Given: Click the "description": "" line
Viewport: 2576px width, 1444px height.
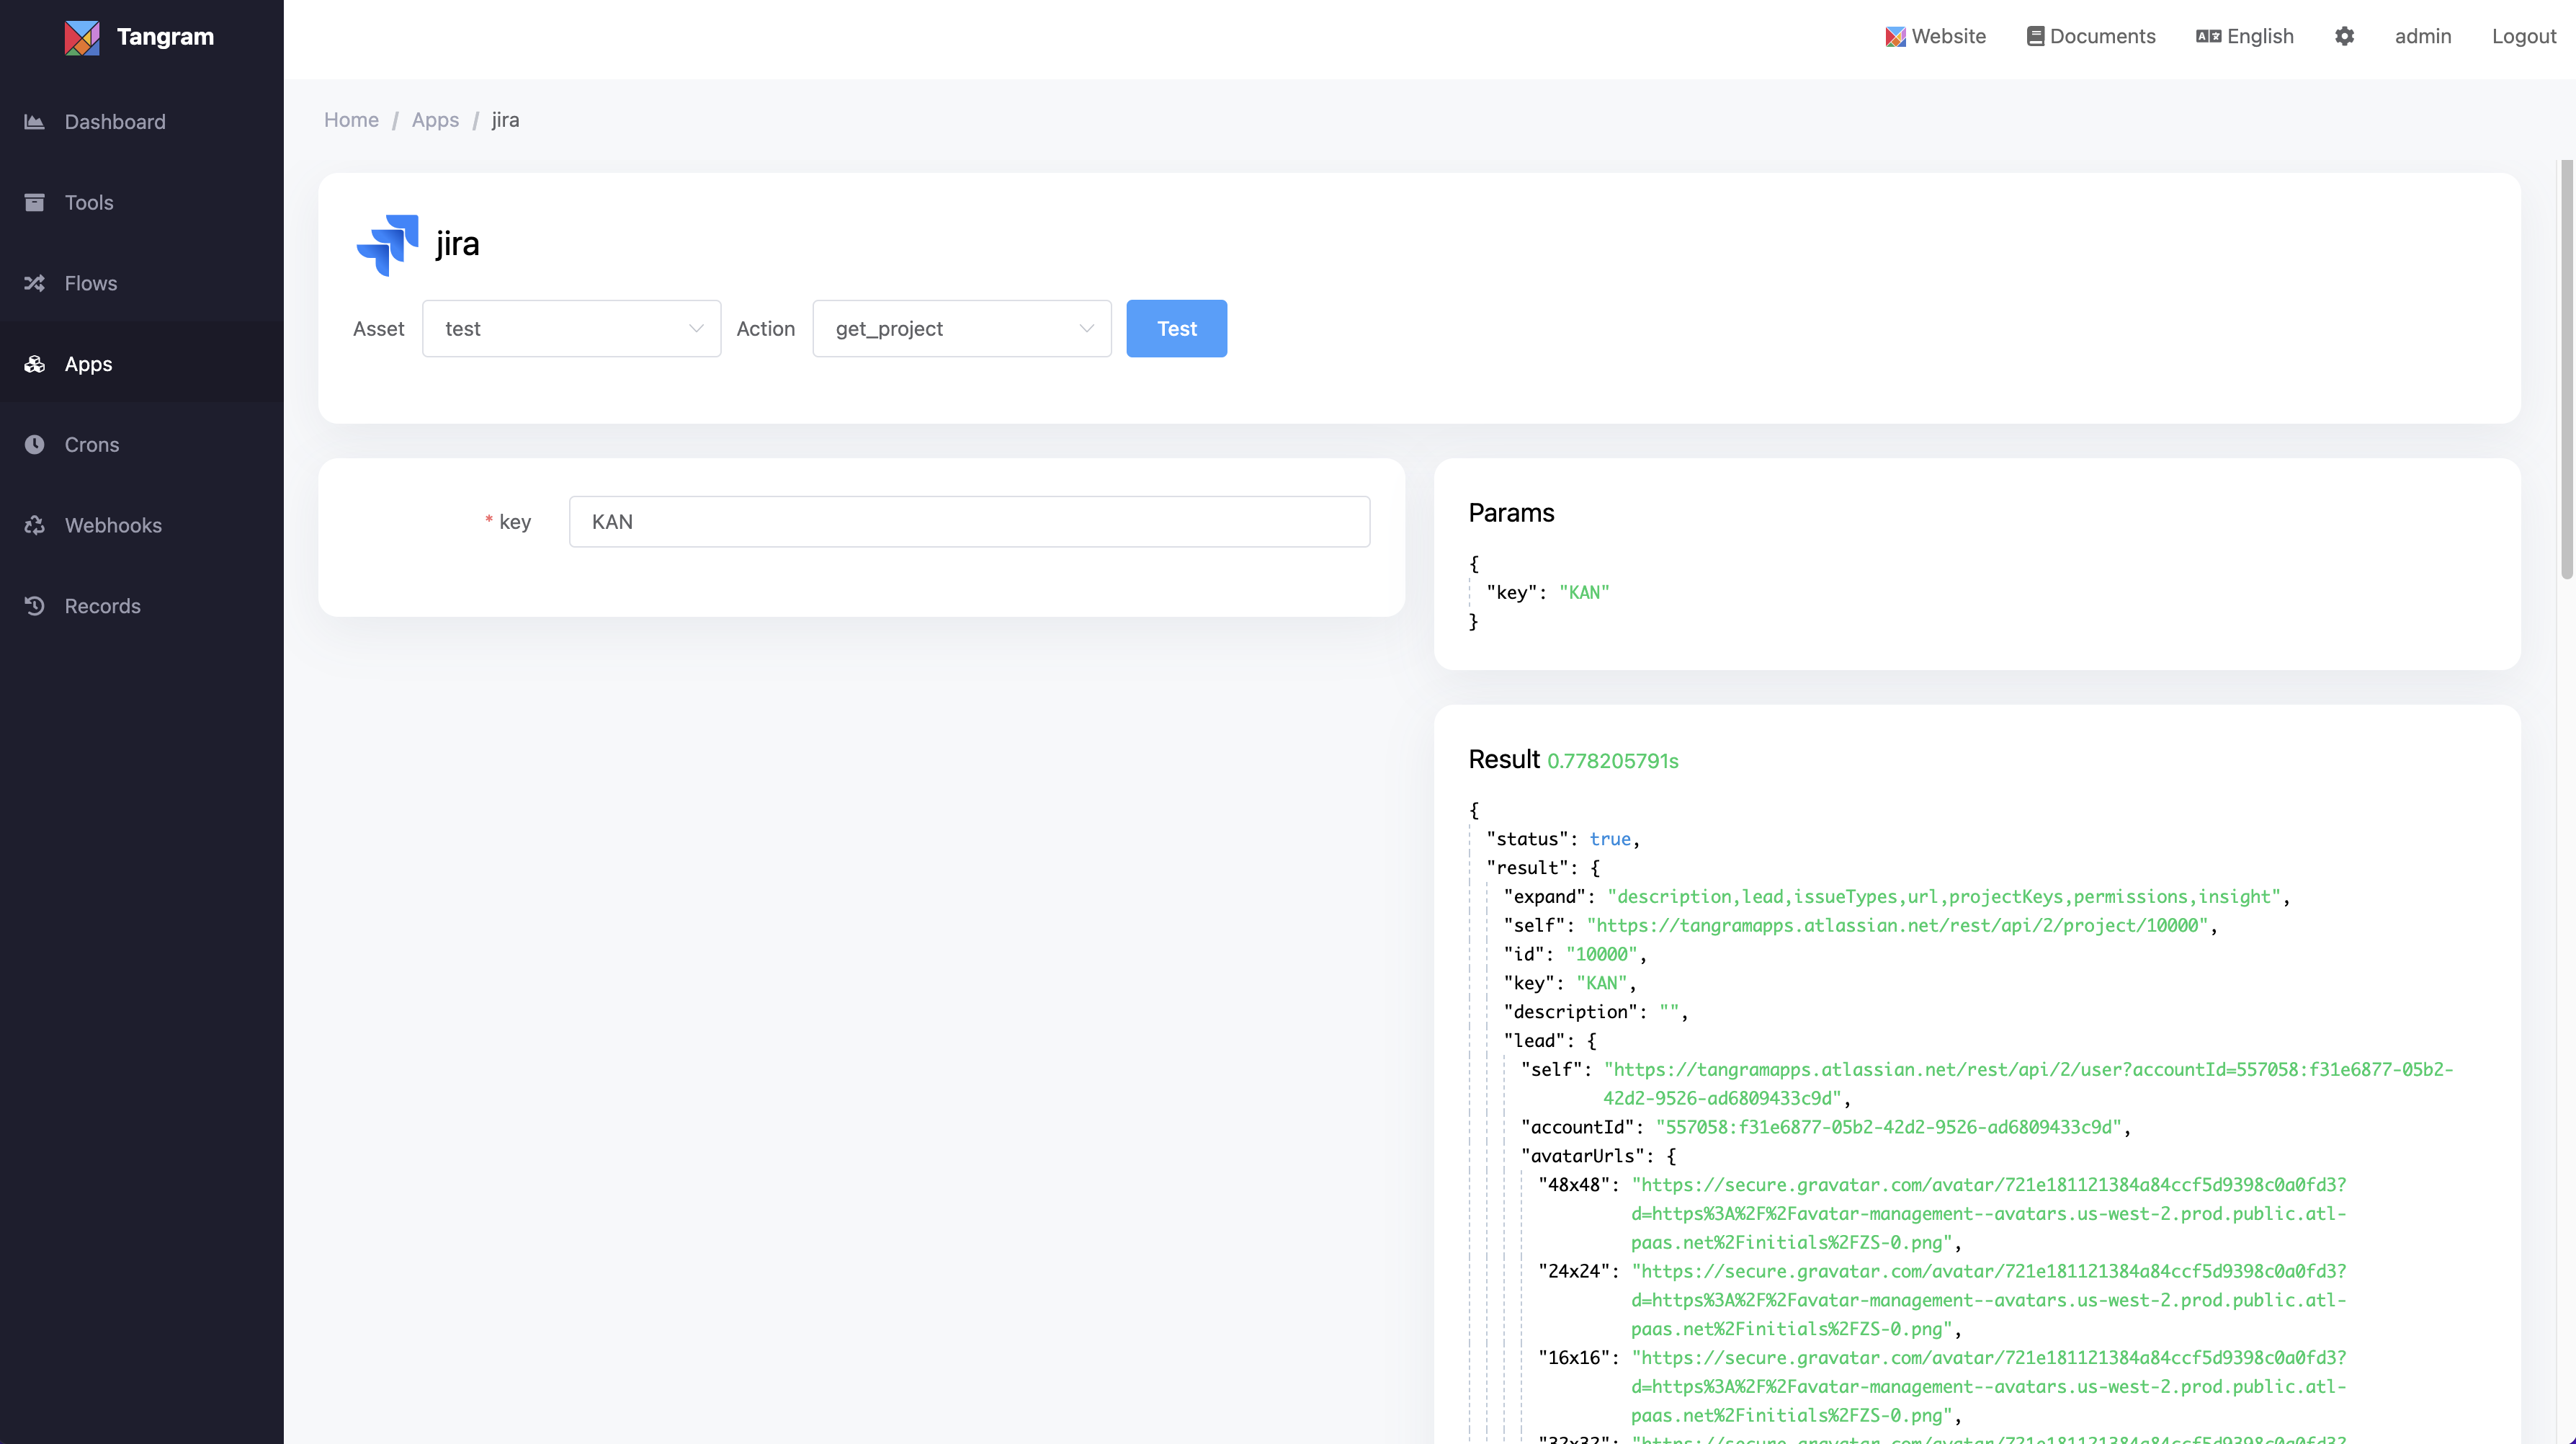Looking at the screenshot, I should 1595,1012.
